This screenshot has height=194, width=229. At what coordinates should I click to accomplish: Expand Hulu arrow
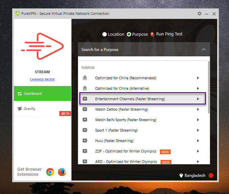pos(198,141)
